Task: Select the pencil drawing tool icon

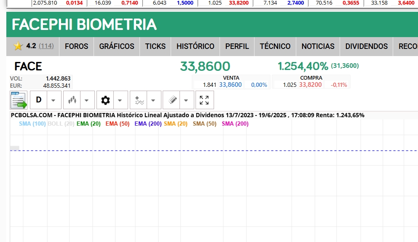Action: 171,100
